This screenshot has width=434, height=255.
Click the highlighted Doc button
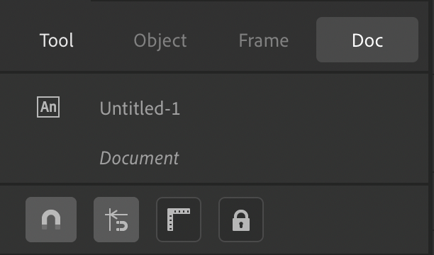[x=367, y=40]
